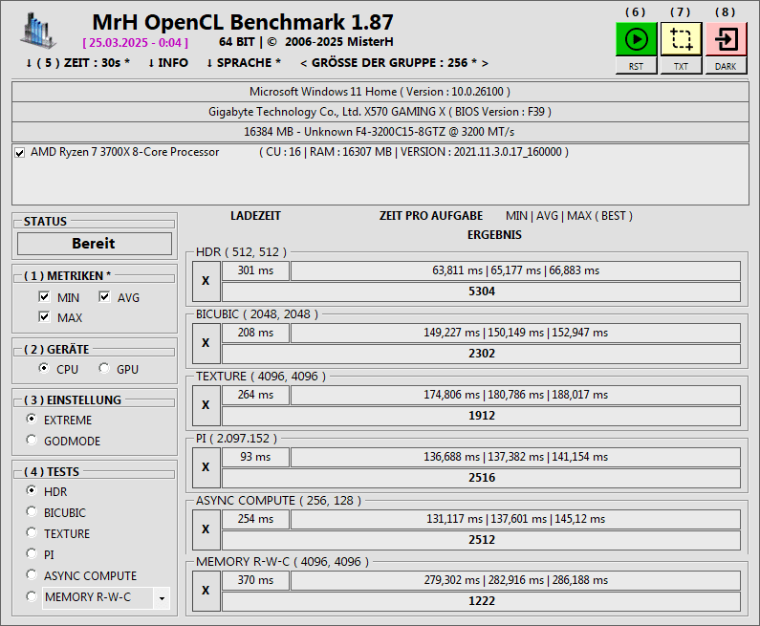760x626 pixels.
Task: Open the INFO menu
Action: coord(168,63)
